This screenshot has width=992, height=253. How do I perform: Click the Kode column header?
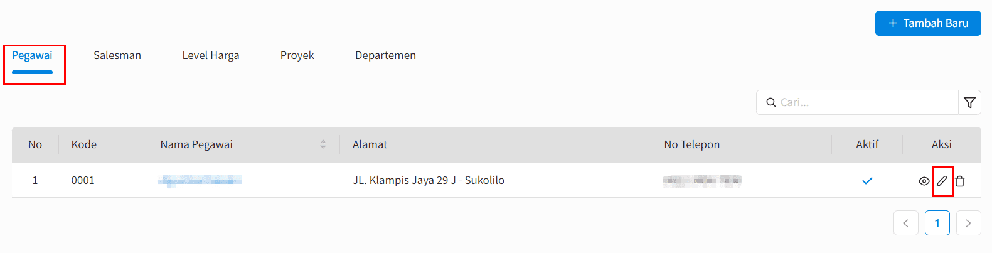(x=84, y=144)
